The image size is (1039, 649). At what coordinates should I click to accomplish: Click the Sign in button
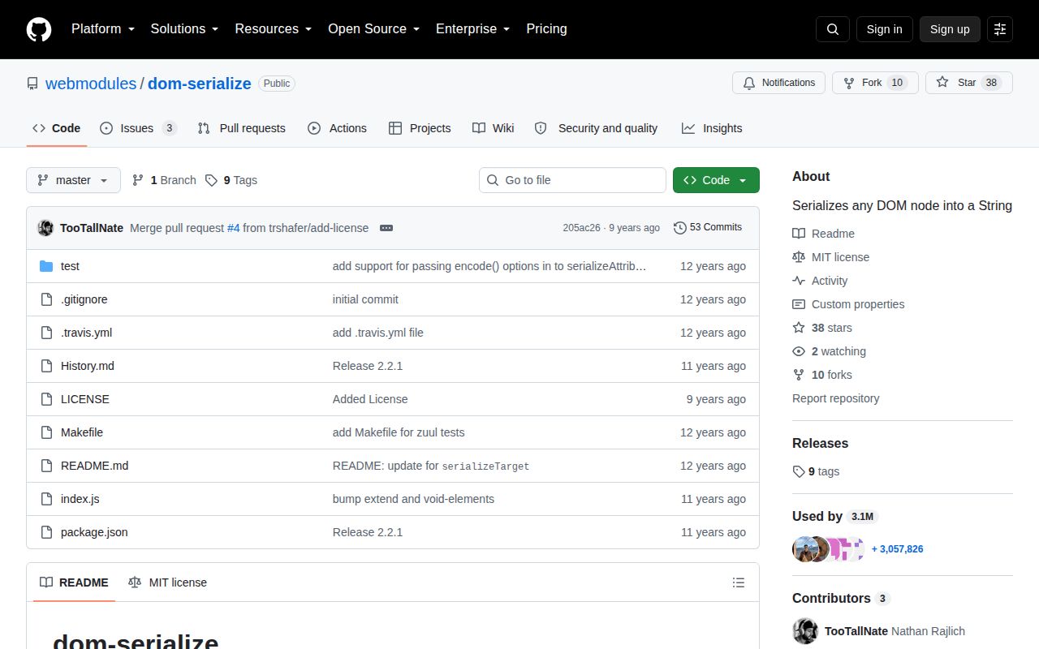[884, 29]
